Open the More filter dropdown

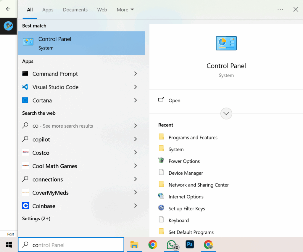[125, 10]
